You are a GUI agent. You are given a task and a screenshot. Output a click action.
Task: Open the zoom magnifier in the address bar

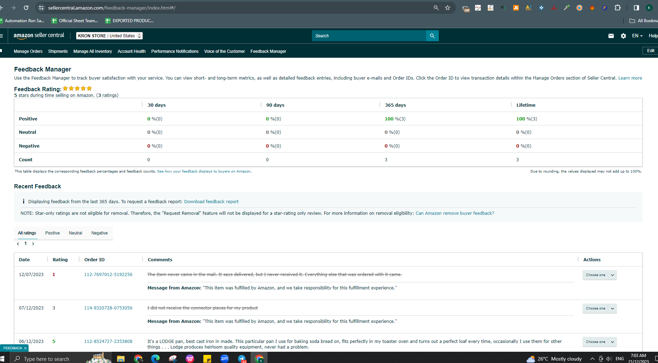[436, 8]
